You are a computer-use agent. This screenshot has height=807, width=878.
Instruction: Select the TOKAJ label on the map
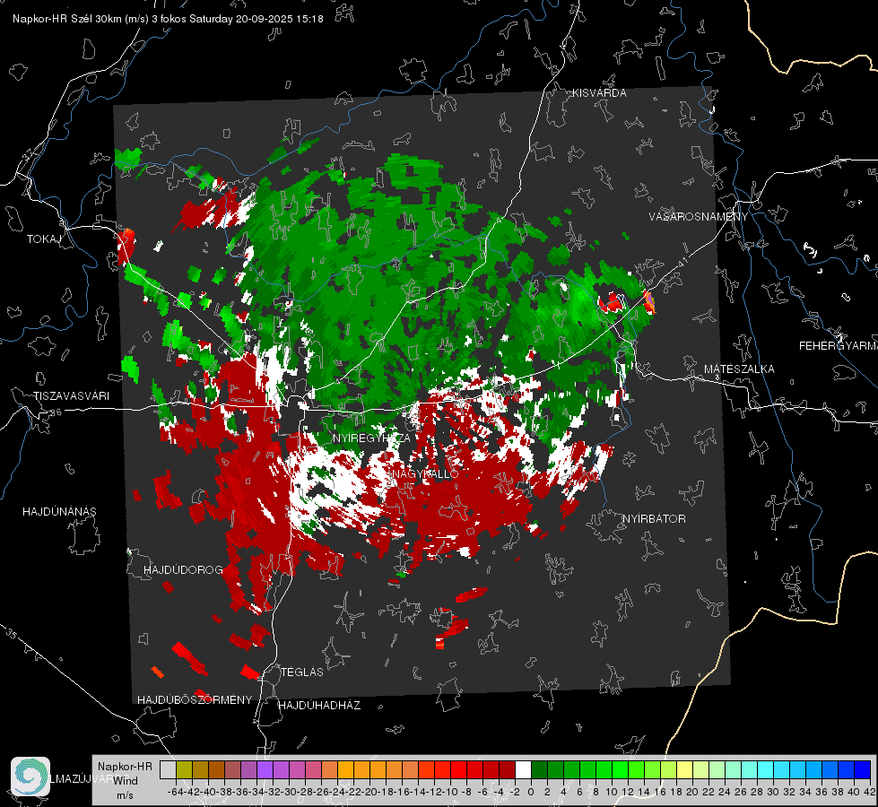44,239
